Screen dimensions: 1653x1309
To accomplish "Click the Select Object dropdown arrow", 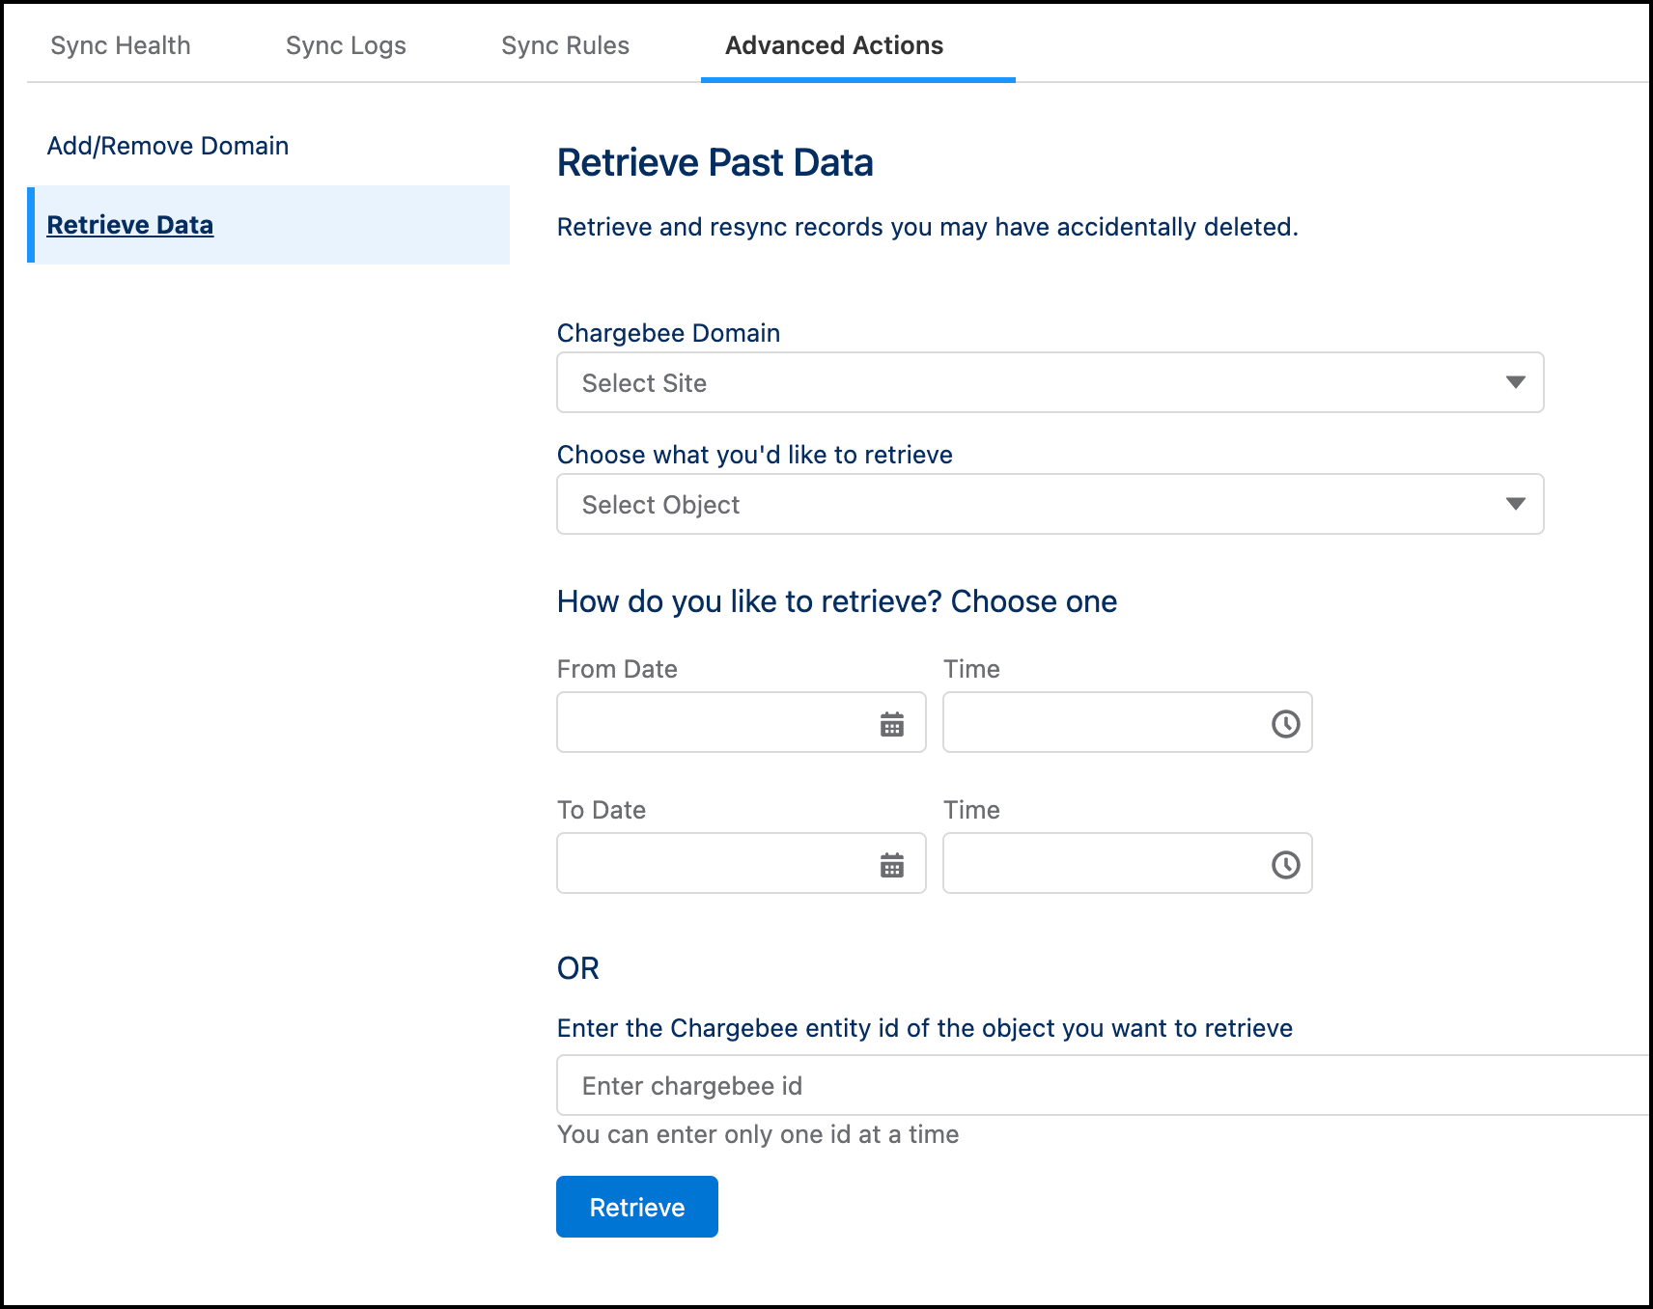I will pos(1515,504).
